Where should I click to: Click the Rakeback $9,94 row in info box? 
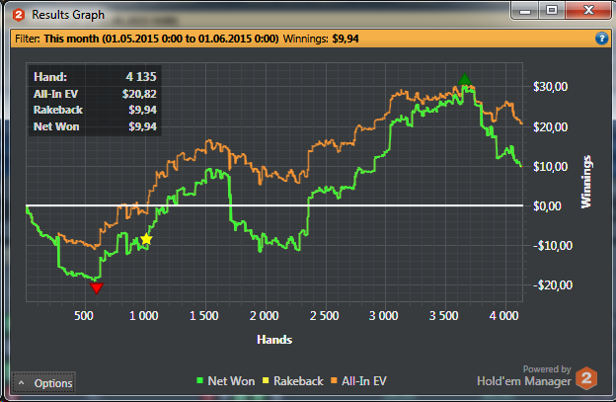point(95,110)
